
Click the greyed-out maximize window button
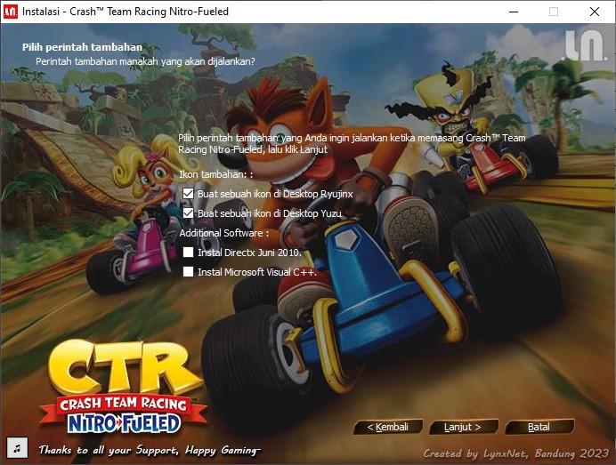point(554,12)
